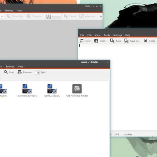Click Zoom In in the Okular toolbar
The width and height of the screenshot is (157, 157).
click(34, 16)
